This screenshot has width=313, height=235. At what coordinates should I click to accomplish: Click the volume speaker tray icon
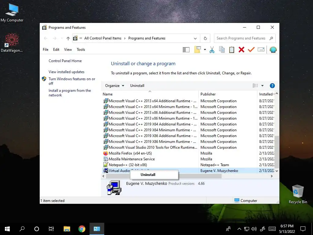(254, 229)
